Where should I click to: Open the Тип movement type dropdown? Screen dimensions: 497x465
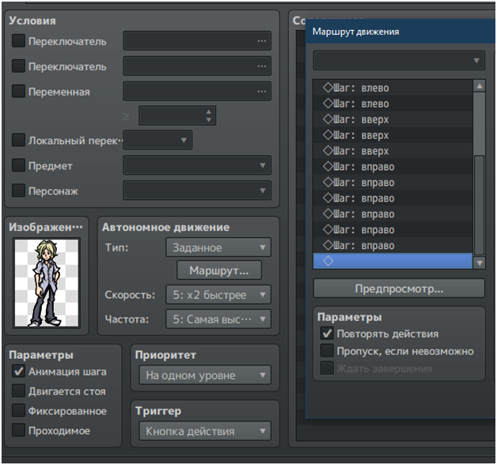218,248
